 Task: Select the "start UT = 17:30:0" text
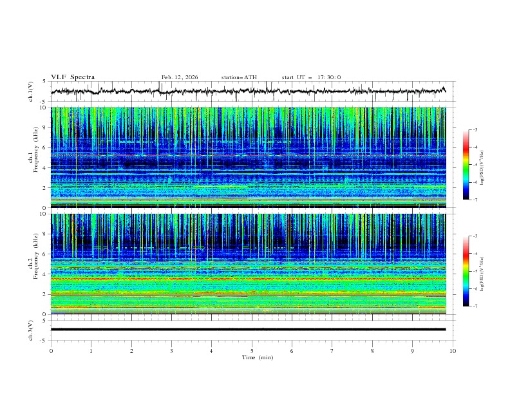pos(311,77)
